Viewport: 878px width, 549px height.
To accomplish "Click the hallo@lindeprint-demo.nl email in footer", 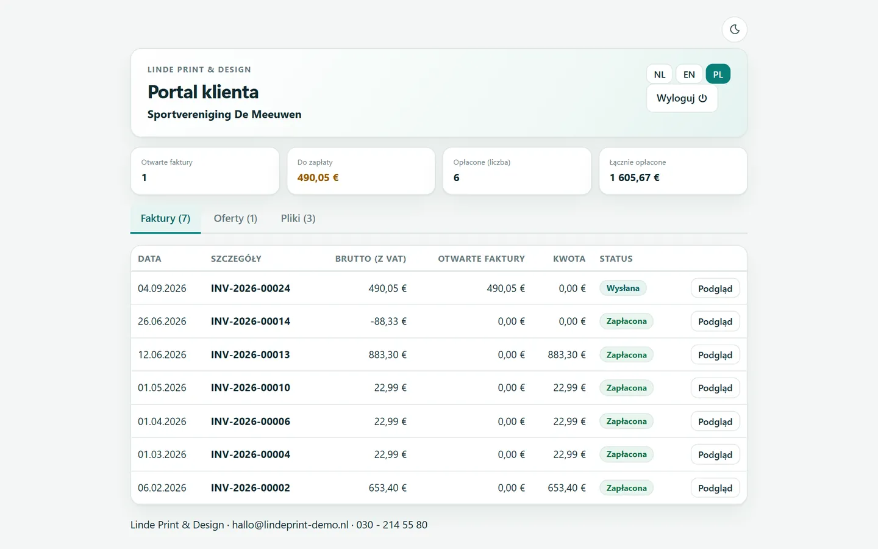I will click(290, 525).
